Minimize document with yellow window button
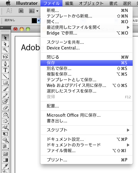The height and width of the screenshot is (173, 138). coord(22,29)
